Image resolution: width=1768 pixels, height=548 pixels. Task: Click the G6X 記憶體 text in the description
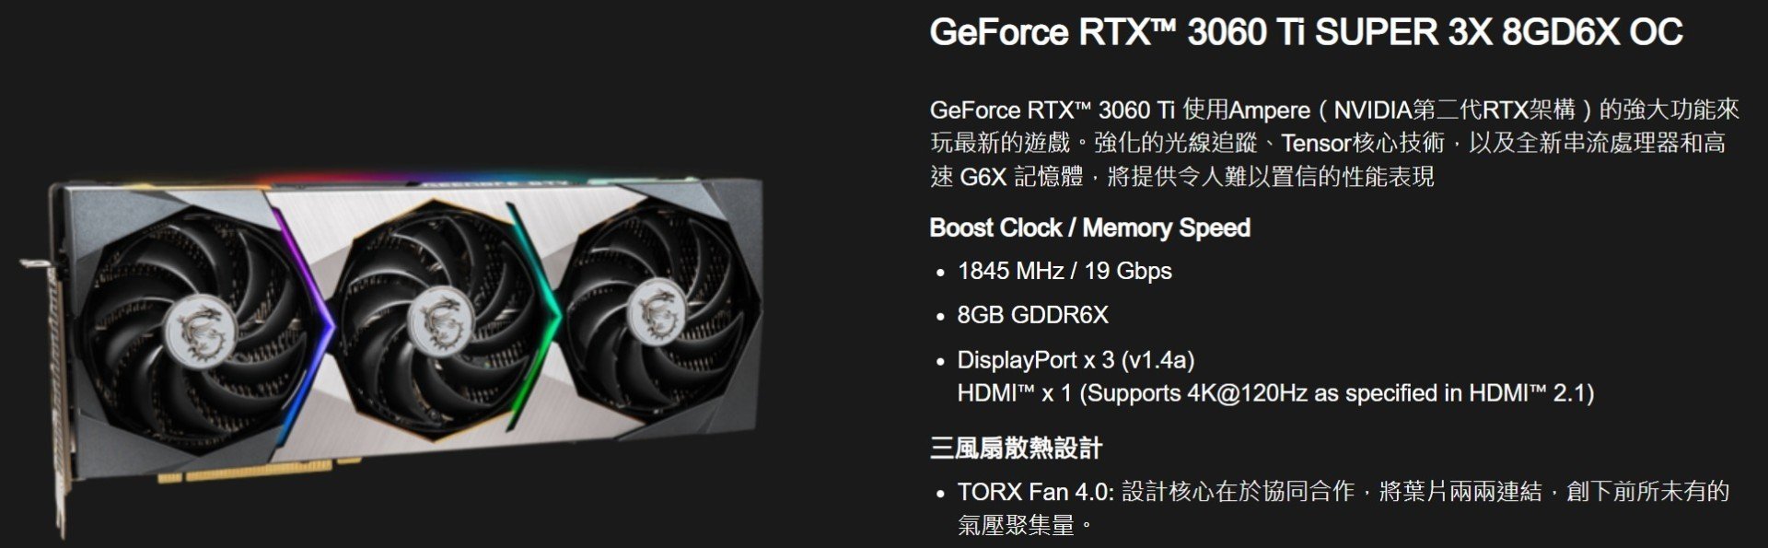tap(1021, 176)
